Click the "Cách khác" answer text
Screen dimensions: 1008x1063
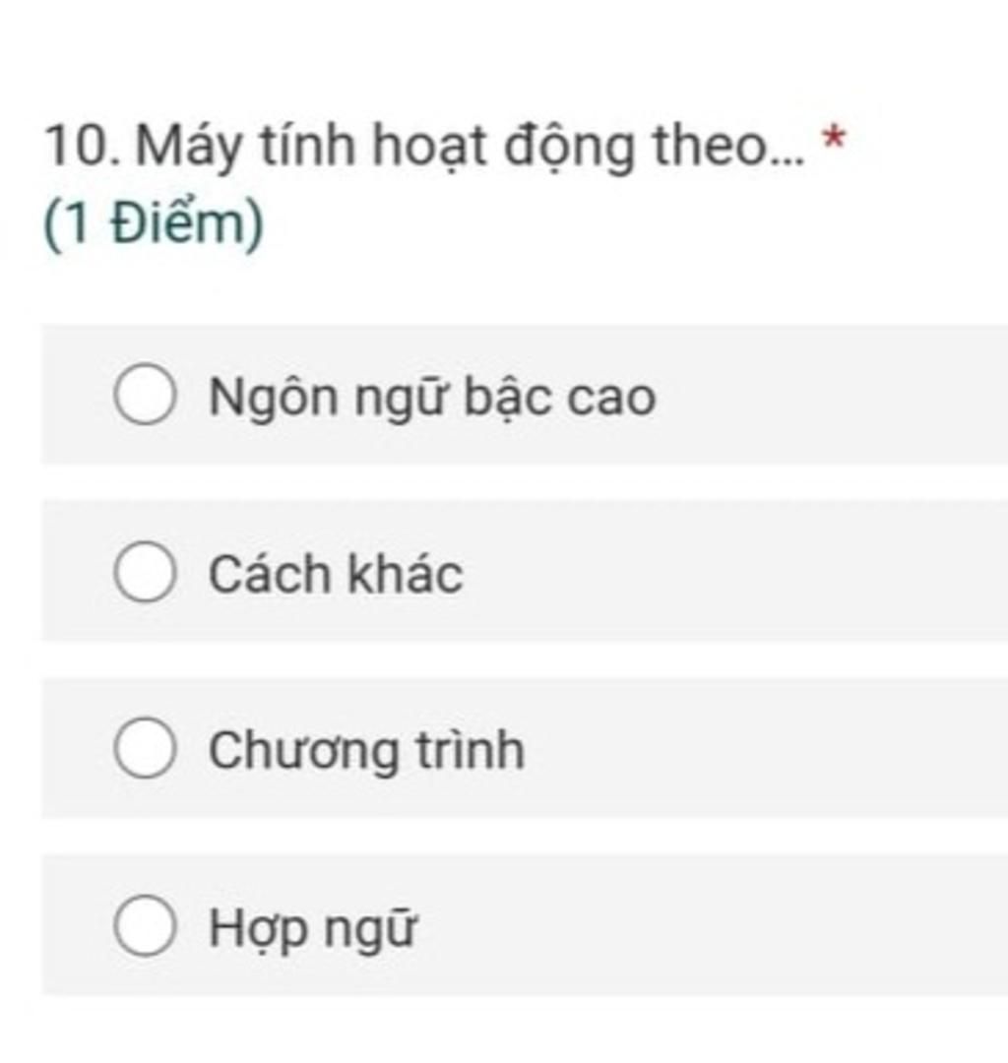coord(336,574)
